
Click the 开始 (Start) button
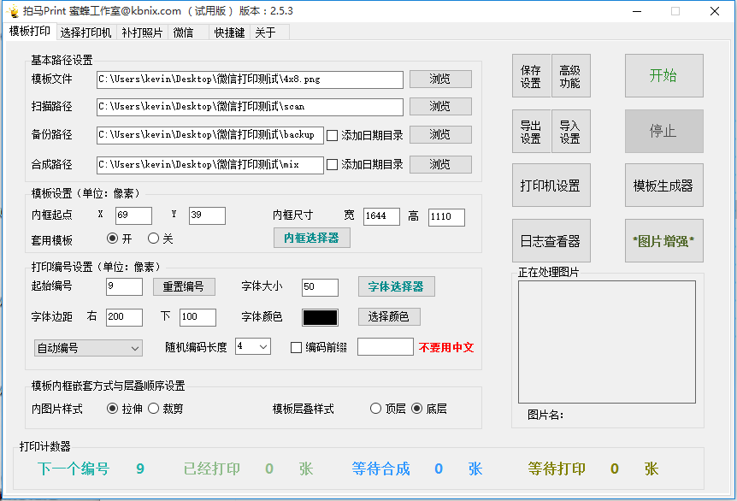(x=665, y=75)
